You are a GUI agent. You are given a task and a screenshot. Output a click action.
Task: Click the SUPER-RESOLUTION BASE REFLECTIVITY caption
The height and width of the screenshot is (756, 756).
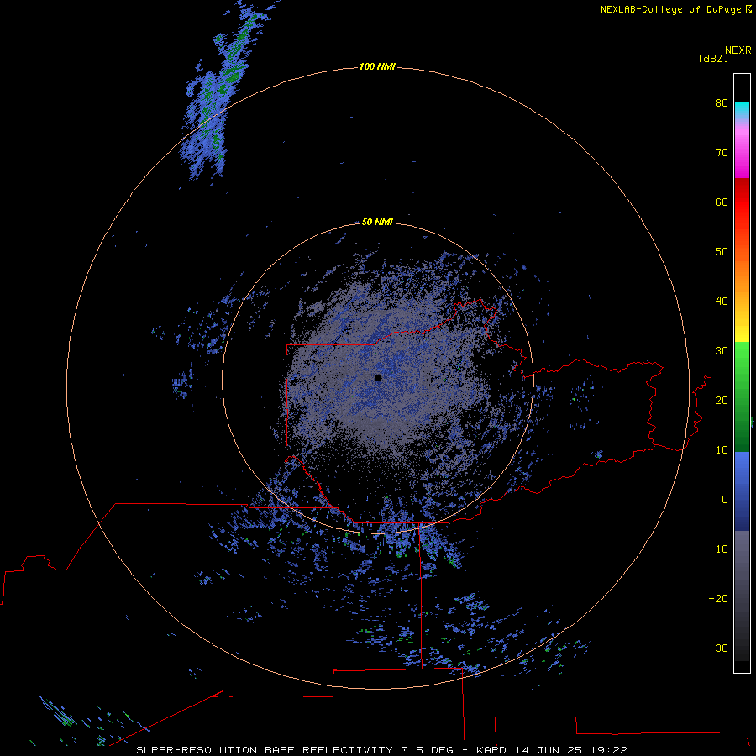click(265, 750)
